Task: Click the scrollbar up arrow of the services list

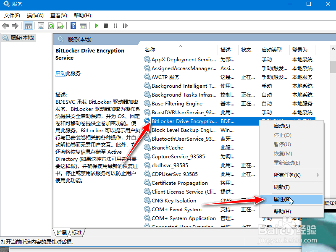Action: tap(333, 49)
